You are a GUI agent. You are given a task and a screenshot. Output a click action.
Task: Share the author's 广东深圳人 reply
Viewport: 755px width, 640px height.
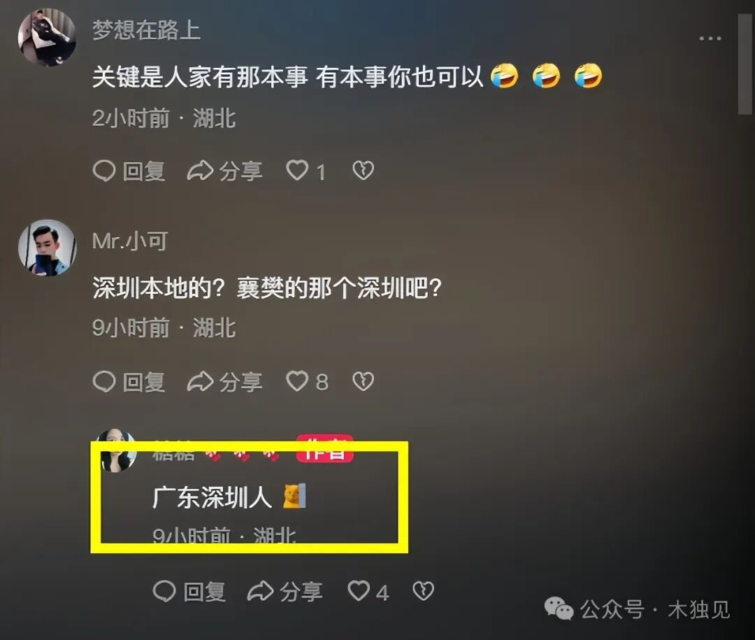(285, 591)
